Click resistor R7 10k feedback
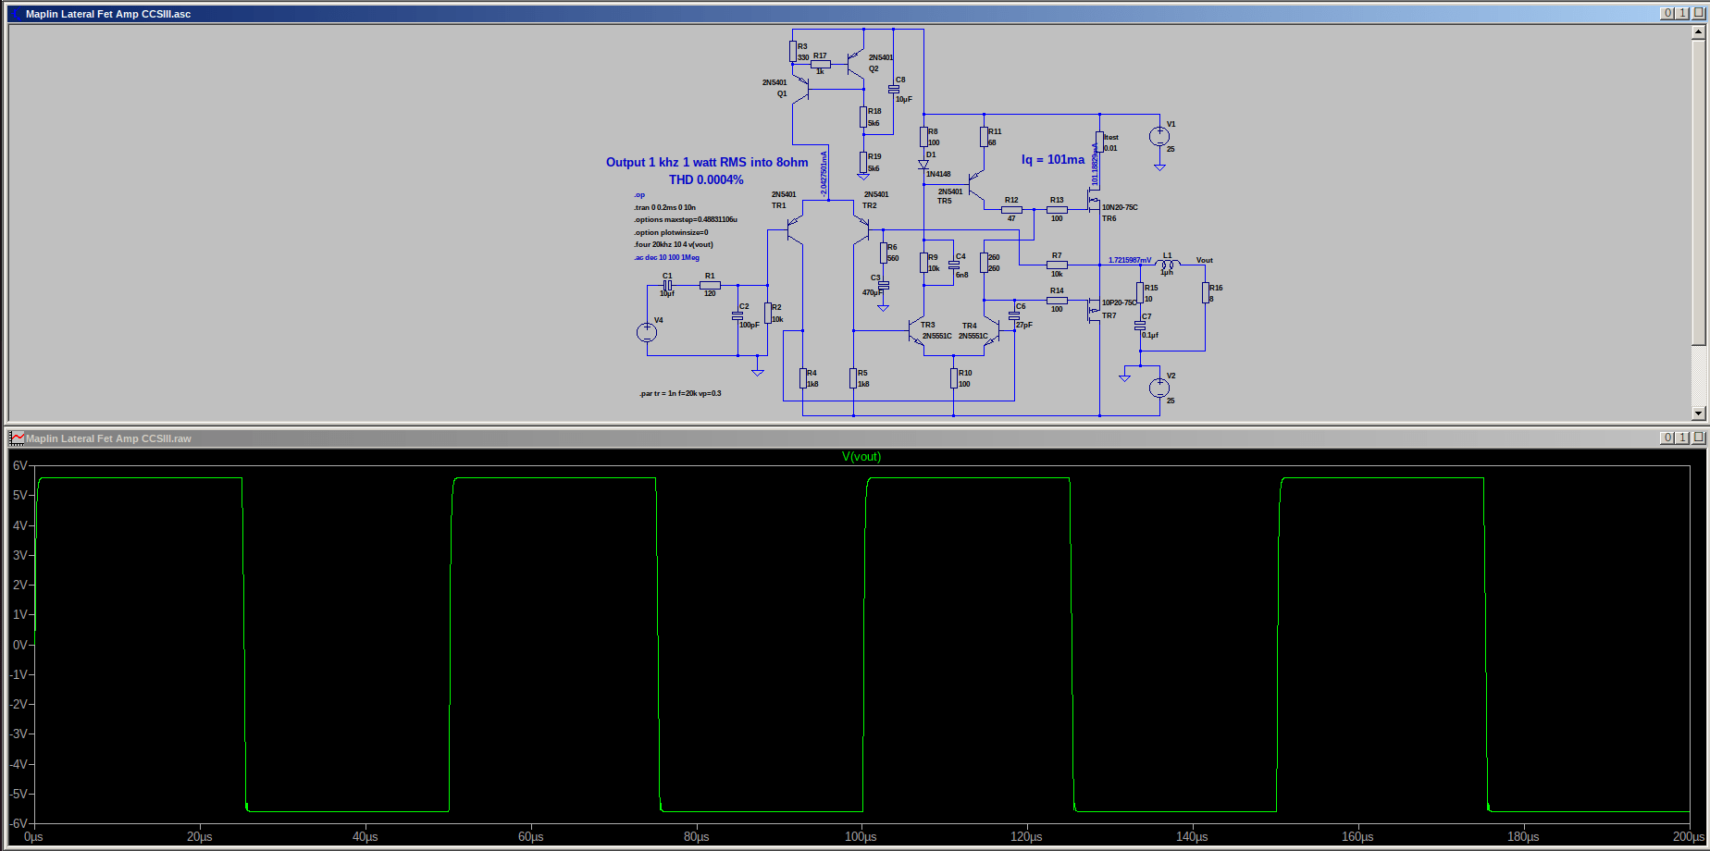Screen dimensions: 1710x851 point(1057,265)
